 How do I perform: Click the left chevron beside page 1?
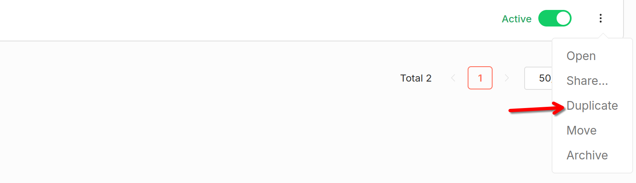coord(453,78)
